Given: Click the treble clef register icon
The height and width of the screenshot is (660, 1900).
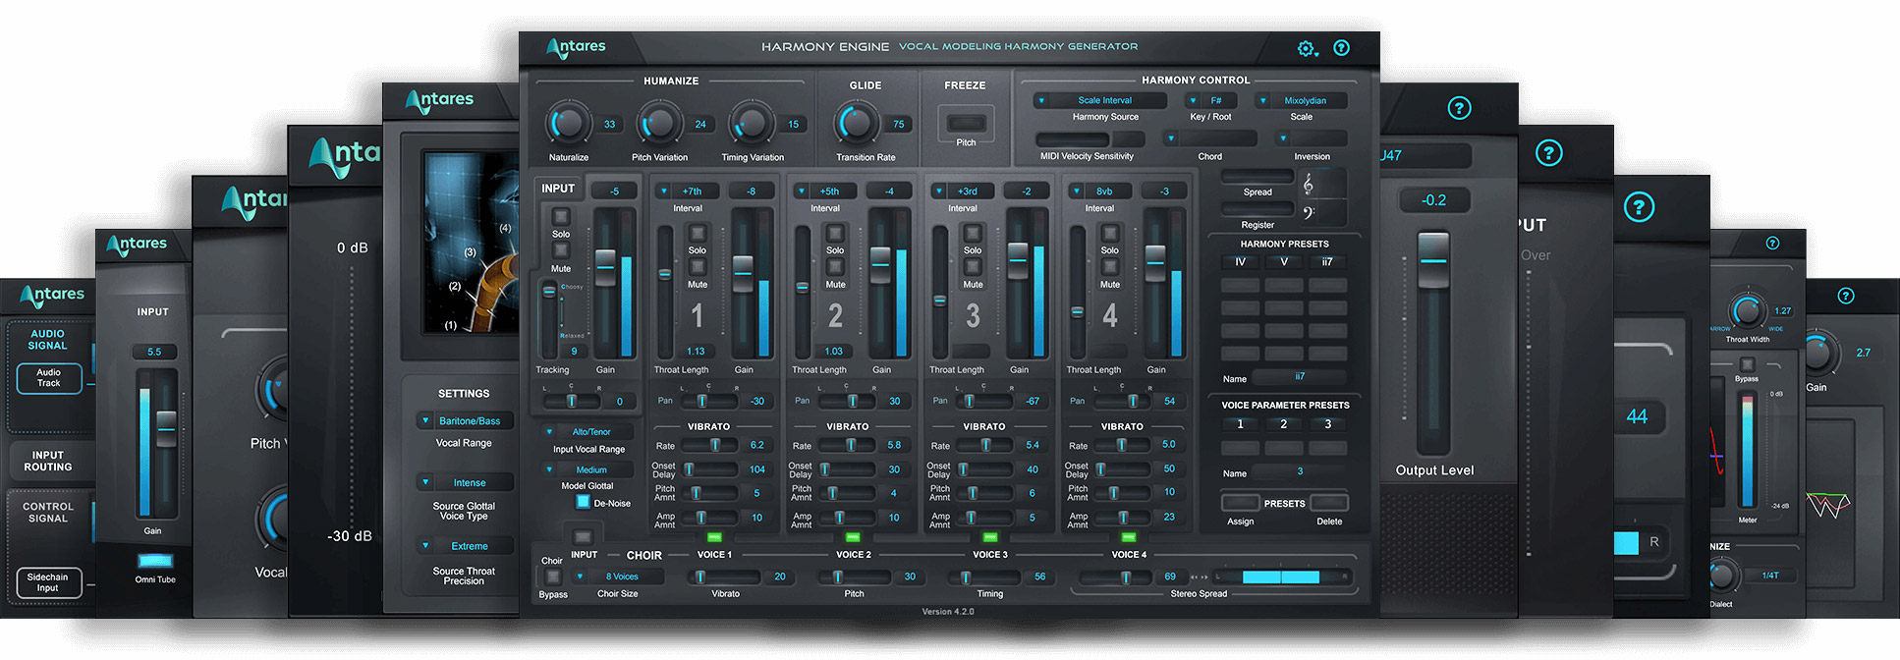Looking at the screenshot, I should 1308,185.
